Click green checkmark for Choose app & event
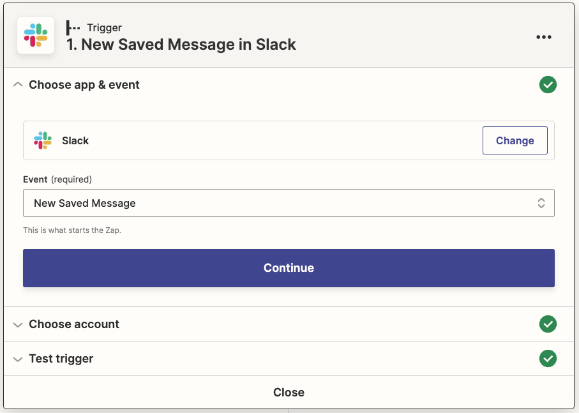The image size is (579, 413). pyautogui.click(x=548, y=85)
